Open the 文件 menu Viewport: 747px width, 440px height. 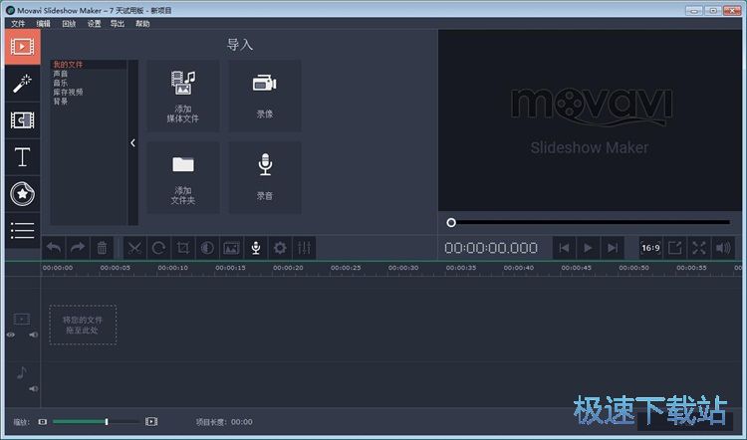point(18,23)
